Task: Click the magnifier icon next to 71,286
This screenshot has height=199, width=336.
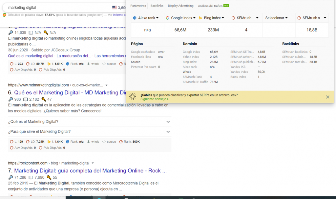Action: [10, 178]
